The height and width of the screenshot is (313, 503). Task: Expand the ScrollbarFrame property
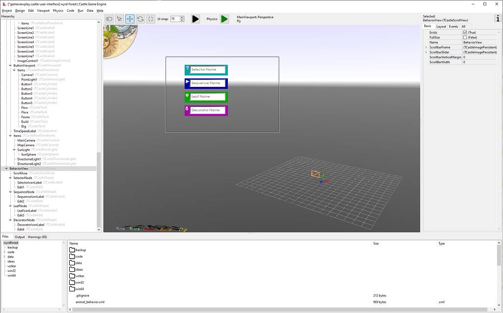(426, 47)
